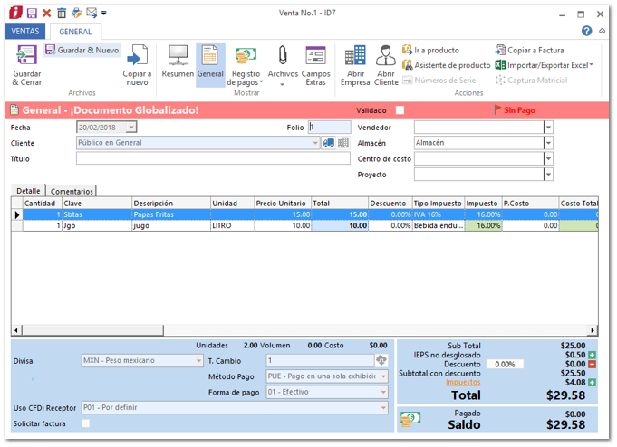
Task: Click the Impuestos link in totals
Action: click(463, 382)
